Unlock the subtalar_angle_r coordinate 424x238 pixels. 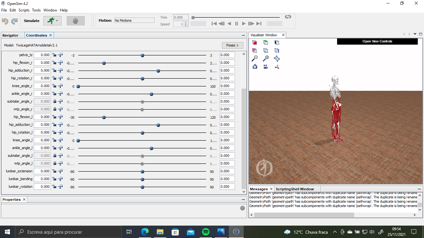[55, 101]
